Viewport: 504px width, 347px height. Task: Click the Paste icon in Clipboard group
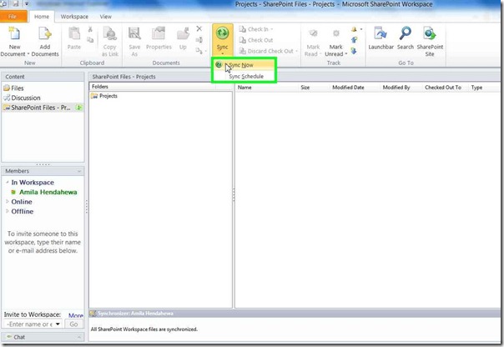click(x=74, y=34)
